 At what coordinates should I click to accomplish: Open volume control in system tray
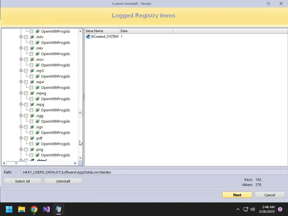click(x=253, y=209)
